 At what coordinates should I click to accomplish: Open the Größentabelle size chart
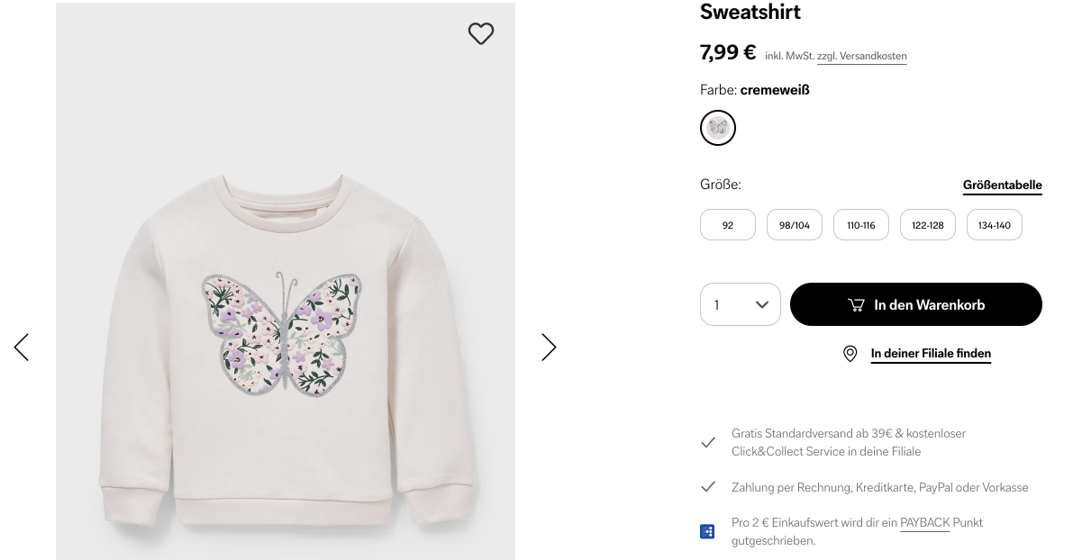pos(1002,185)
